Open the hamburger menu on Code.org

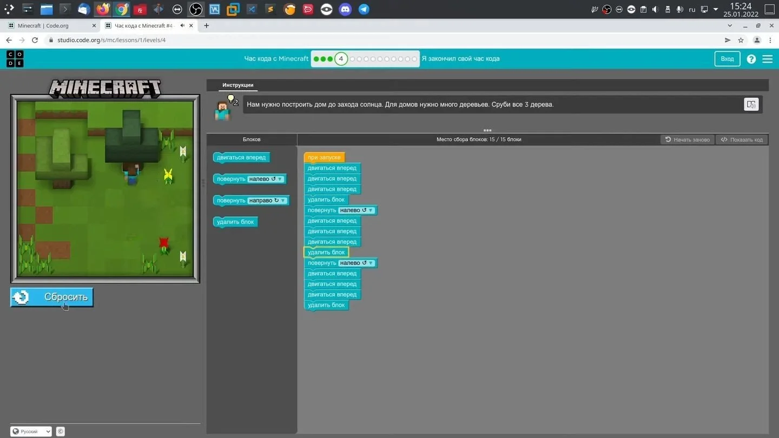point(767,59)
